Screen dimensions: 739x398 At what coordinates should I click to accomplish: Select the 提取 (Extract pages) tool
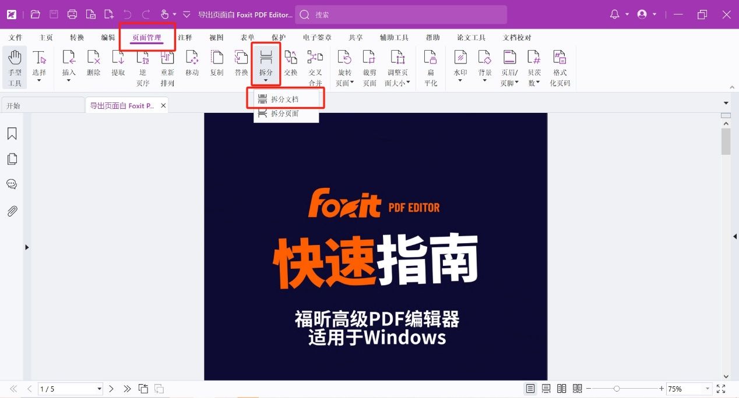[x=118, y=63]
